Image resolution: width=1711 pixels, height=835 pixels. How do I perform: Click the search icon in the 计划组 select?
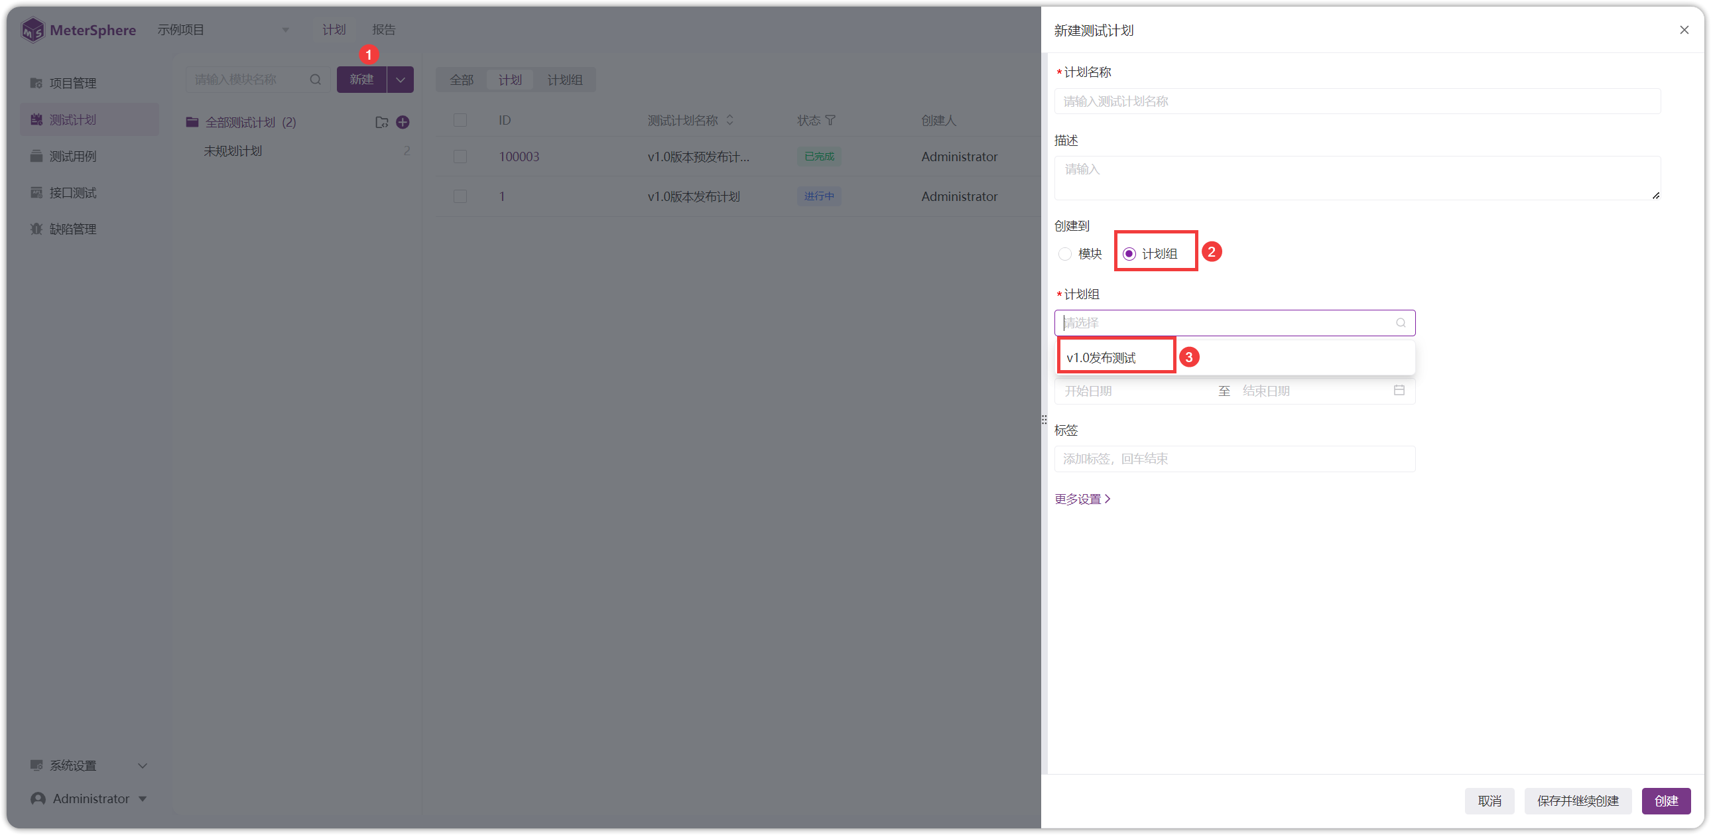[x=1401, y=323]
